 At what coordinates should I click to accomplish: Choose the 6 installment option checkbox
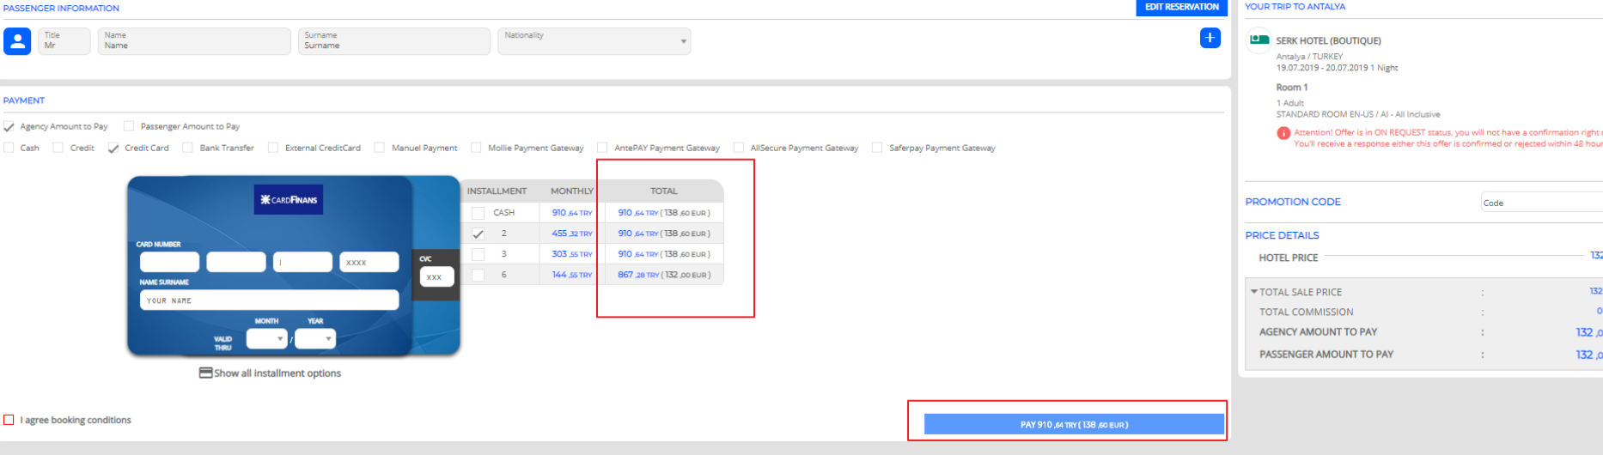[x=478, y=276]
